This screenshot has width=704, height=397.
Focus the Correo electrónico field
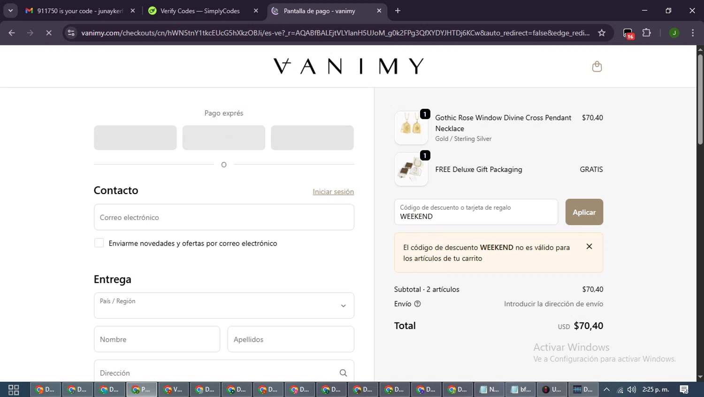click(224, 217)
